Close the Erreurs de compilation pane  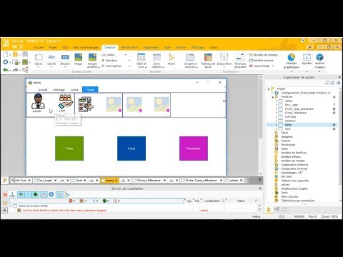click(260, 188)
